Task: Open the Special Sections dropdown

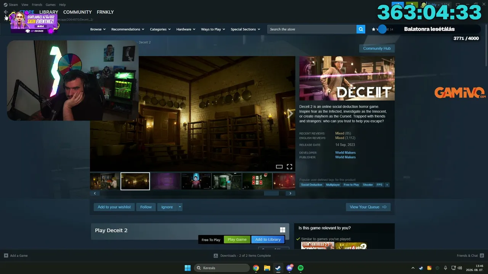Action: point(246,29)
